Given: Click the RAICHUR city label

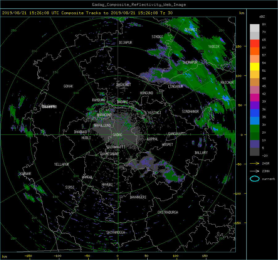Looking at the screenshot, I should point(227,83).
